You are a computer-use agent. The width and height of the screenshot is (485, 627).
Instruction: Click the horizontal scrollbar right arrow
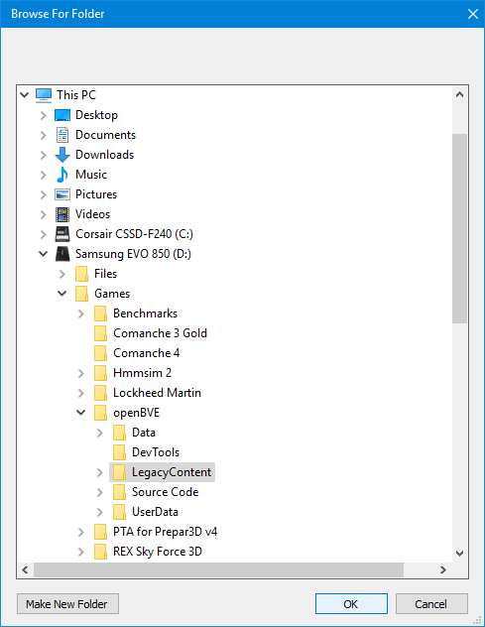[443, 569]
